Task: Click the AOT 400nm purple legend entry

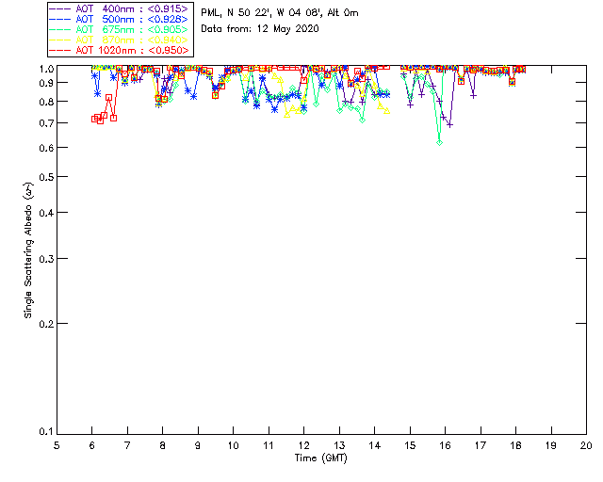Action: 119,8
